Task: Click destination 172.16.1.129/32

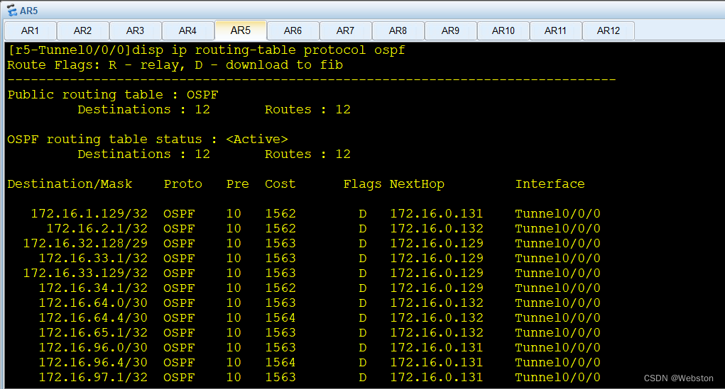Action: pyautogui.click(x=89, y=214)
